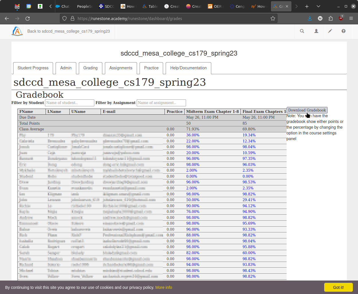
Task: Reload the current page
Action: [x=28, y=18]
